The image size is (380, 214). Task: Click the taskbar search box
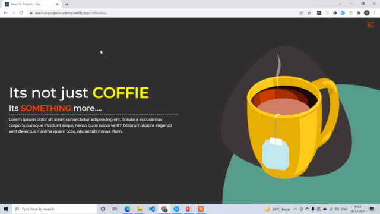click(x=55, y=209)
